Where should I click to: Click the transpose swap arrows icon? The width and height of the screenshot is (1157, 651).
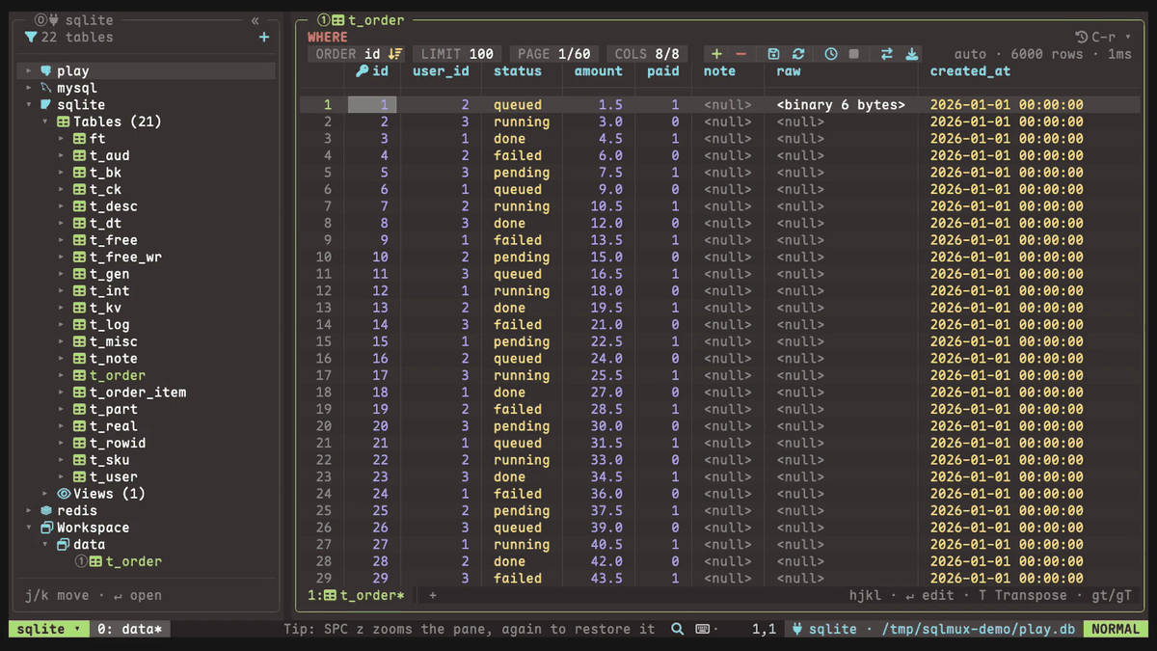(x=887, y=54)
